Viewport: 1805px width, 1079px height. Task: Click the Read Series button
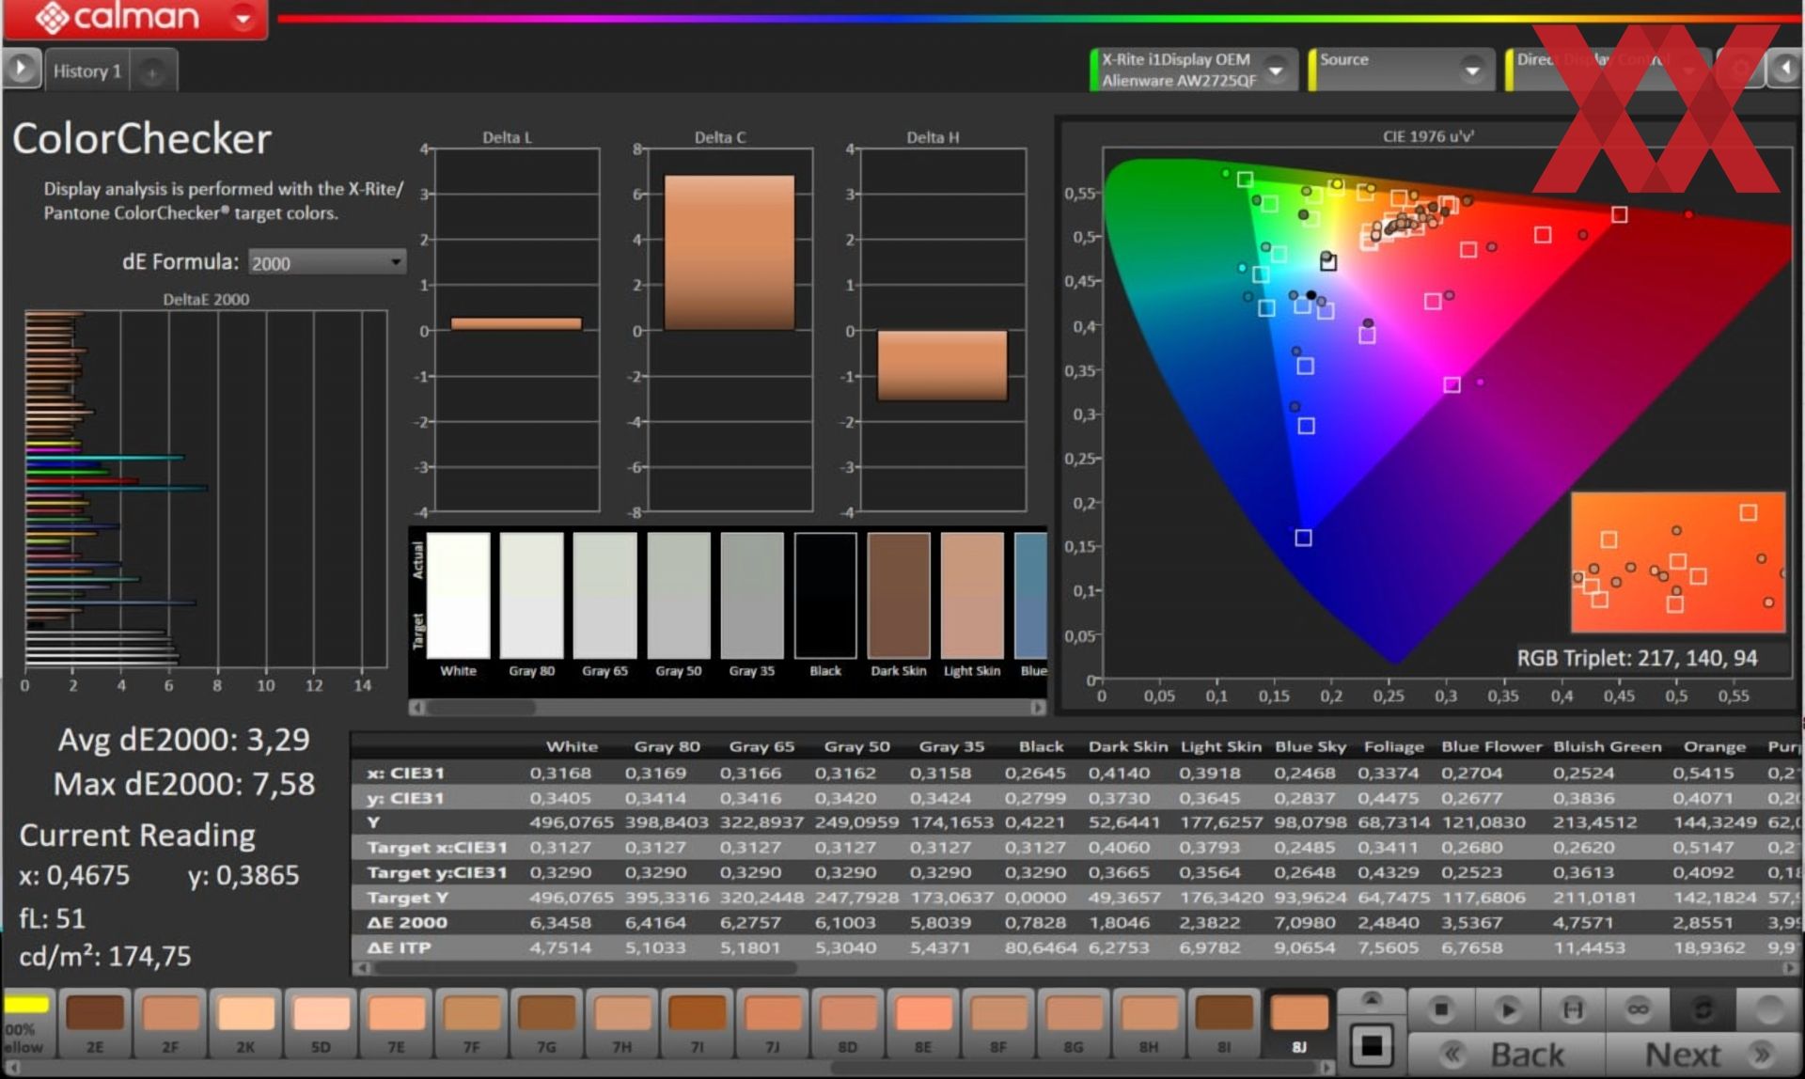[1572, 1009]
